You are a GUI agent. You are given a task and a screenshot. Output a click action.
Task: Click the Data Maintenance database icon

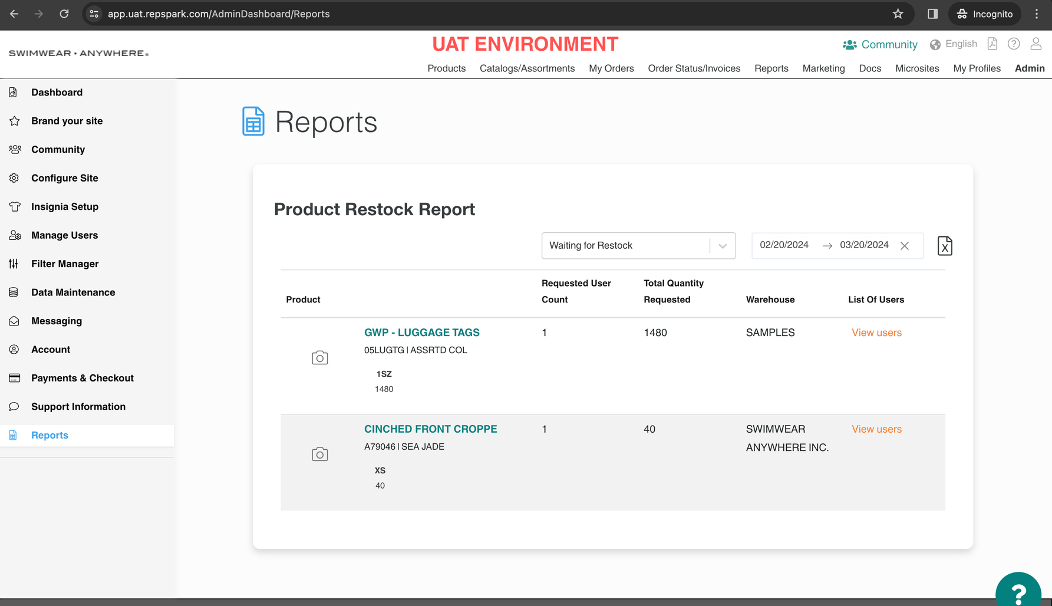(14, 292)
